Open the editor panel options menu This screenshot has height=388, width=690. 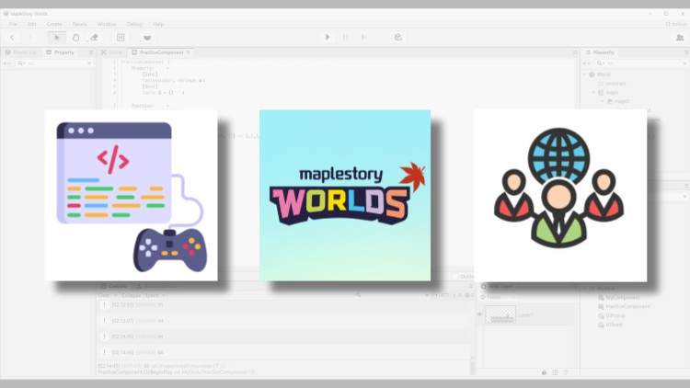click(575, 52)
